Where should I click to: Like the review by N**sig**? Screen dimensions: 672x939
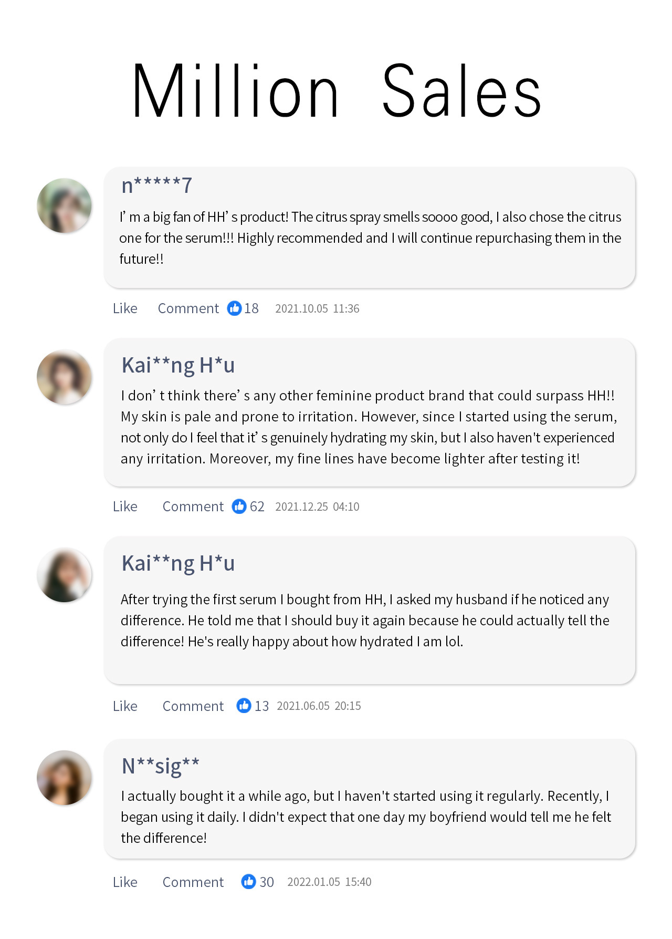coord(125,882)
